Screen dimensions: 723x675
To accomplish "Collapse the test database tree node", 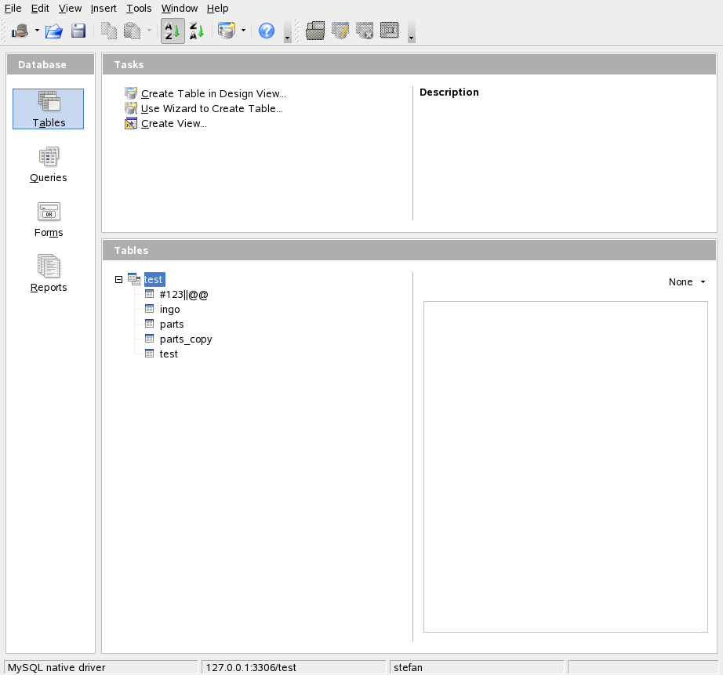I will [x=119, y=279].
